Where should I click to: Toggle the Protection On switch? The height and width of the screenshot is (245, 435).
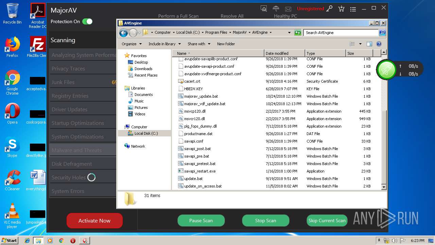point(87,21)
